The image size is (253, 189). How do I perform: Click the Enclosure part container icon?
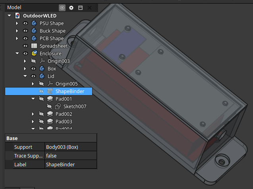(x=34, y=53)
